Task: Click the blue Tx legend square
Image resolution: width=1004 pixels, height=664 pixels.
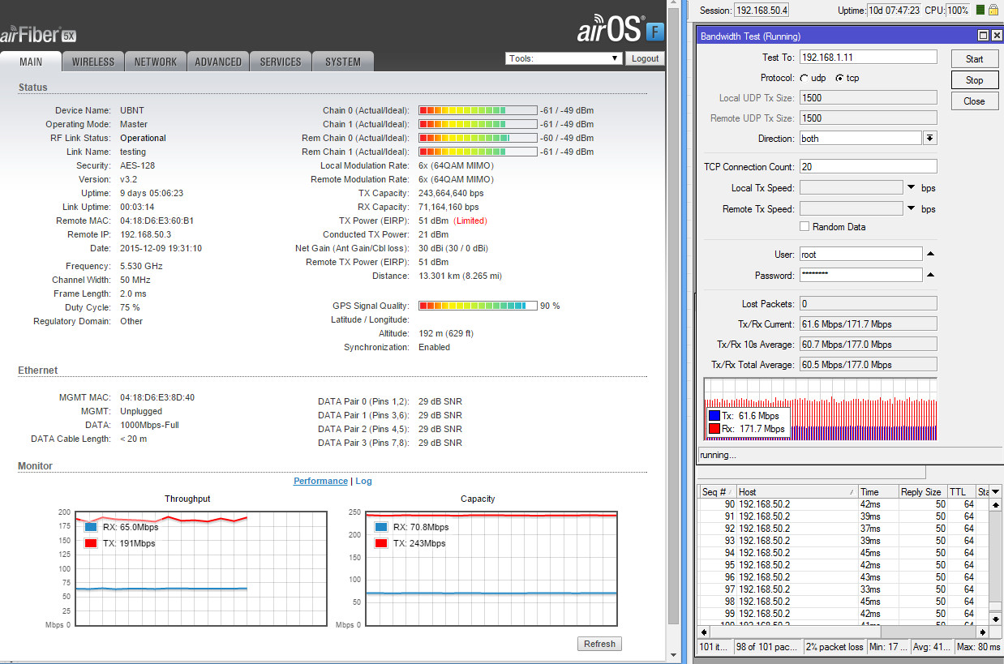Action: point(714,416)
